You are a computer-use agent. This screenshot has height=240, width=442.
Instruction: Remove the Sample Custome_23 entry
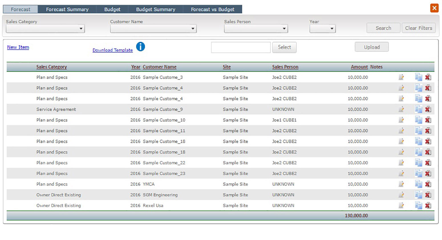tap(428, 173)
